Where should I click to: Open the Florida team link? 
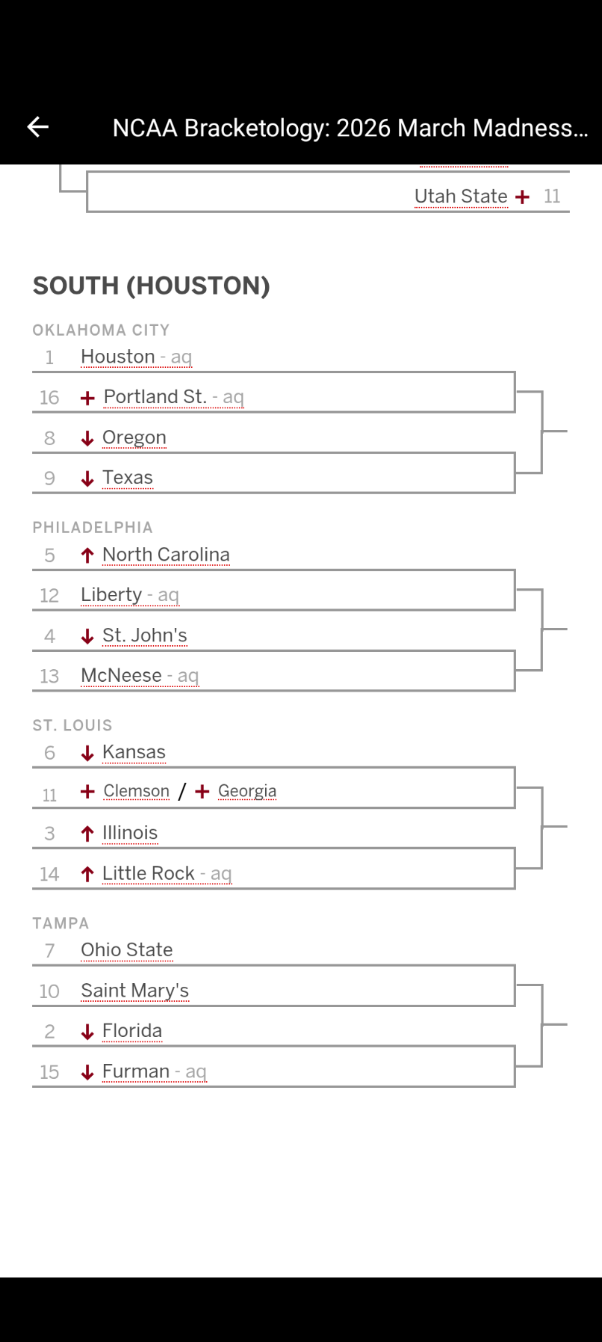click(x=132, y=1030)
